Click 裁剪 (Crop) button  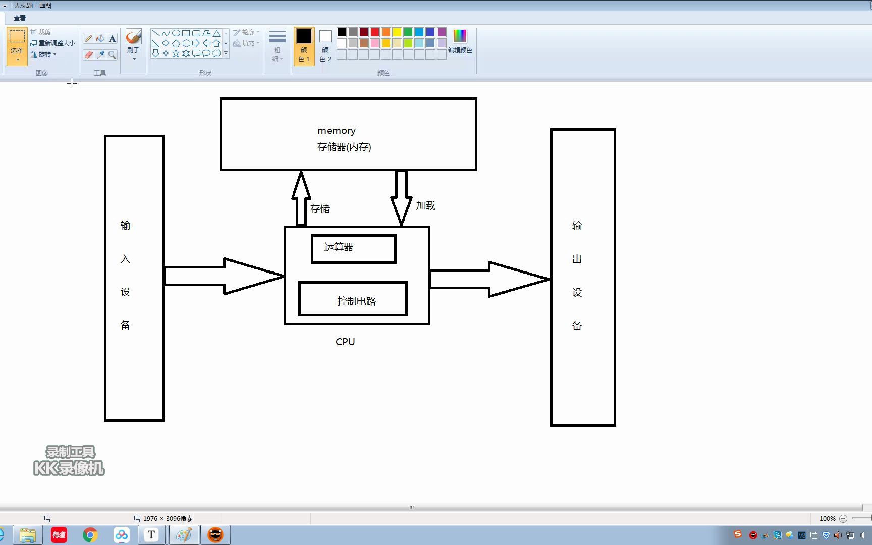pos(40,32)
